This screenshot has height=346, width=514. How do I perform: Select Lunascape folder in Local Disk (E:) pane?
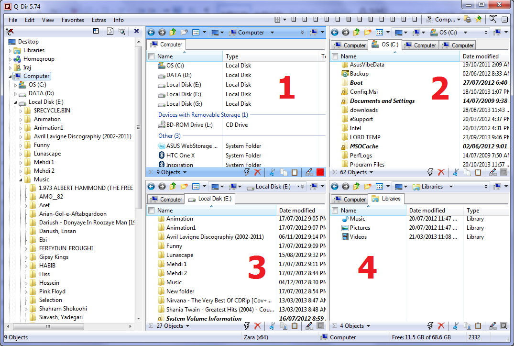179,255
